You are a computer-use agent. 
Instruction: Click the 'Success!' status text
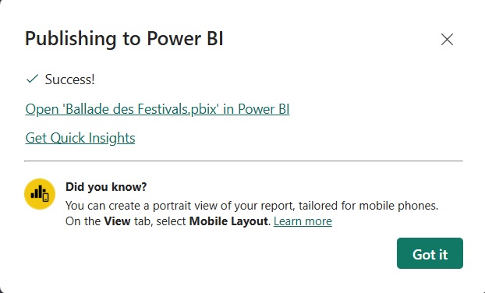point(70,79)
